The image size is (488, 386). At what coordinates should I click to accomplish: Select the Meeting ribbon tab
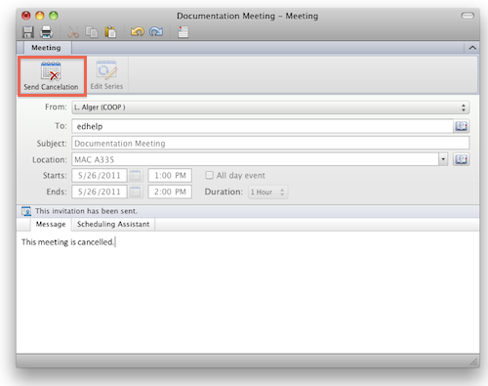click(46, 48)
